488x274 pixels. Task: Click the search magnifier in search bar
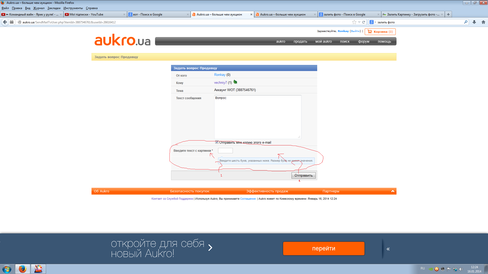(466, 22)
